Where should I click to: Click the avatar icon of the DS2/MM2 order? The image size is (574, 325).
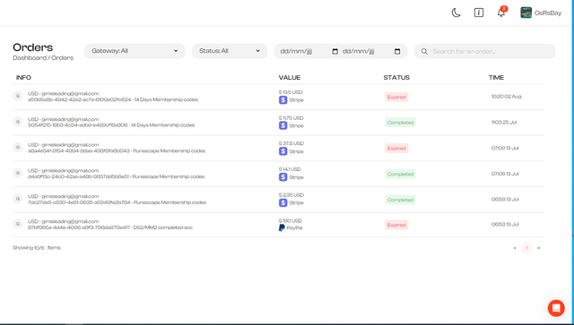tap(18, 223)
